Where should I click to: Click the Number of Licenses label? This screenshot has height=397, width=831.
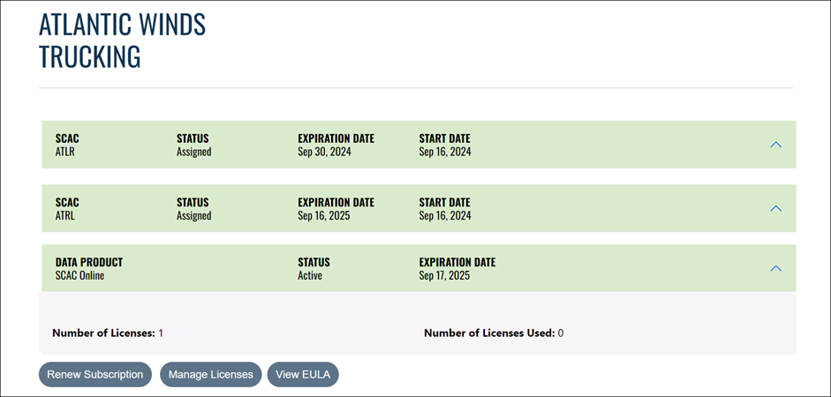pyautogui.click(x=103, y=333)
